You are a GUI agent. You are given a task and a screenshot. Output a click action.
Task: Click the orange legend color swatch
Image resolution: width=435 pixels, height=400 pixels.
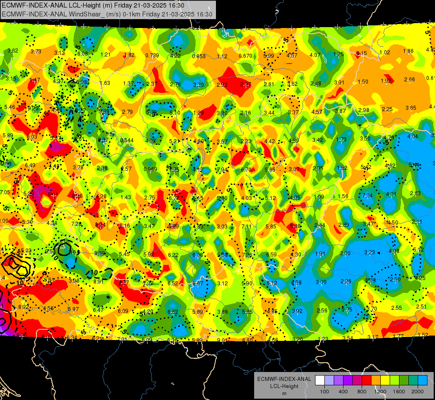pos(375,380)
